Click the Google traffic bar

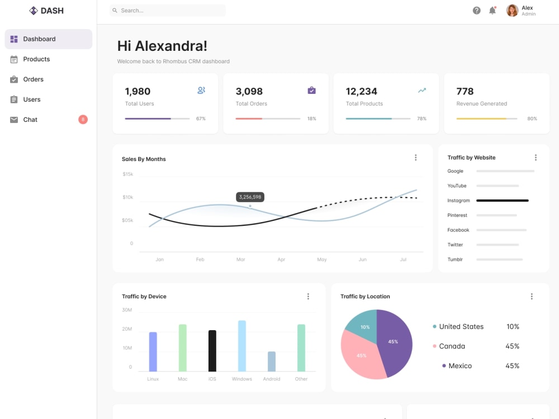tap(505, 171)
